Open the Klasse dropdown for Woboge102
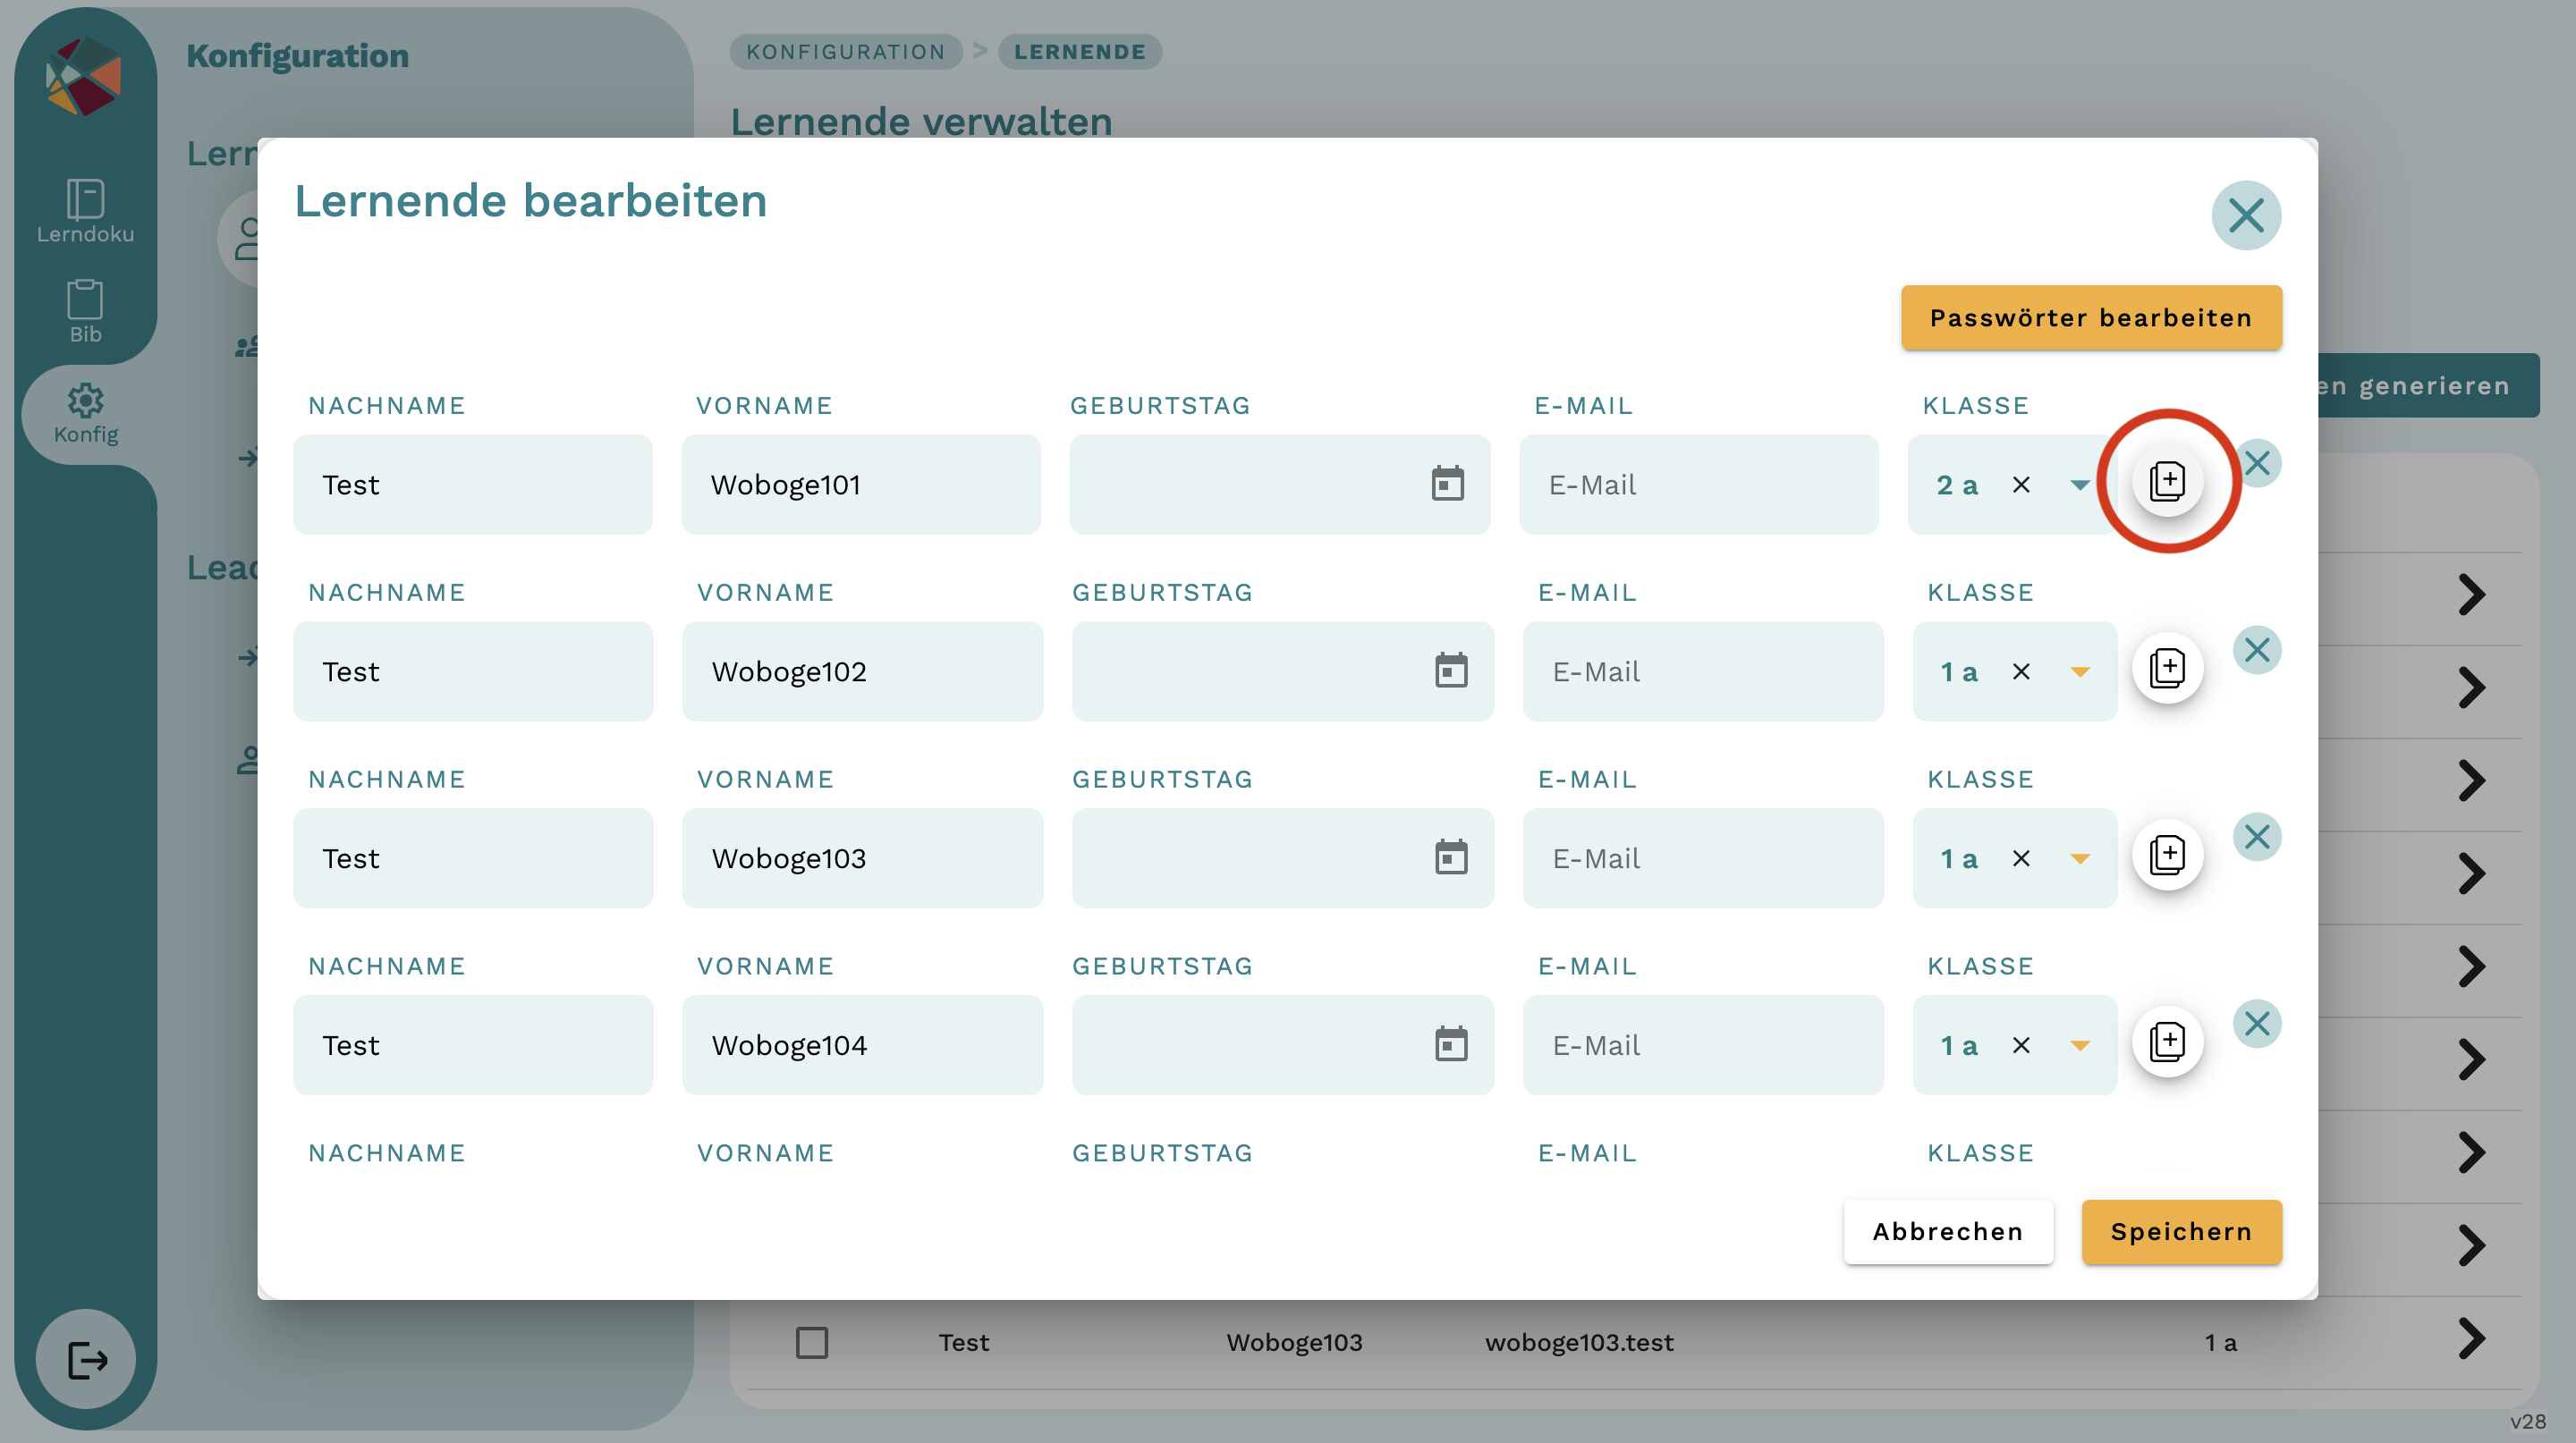 tap(2080, 671)
